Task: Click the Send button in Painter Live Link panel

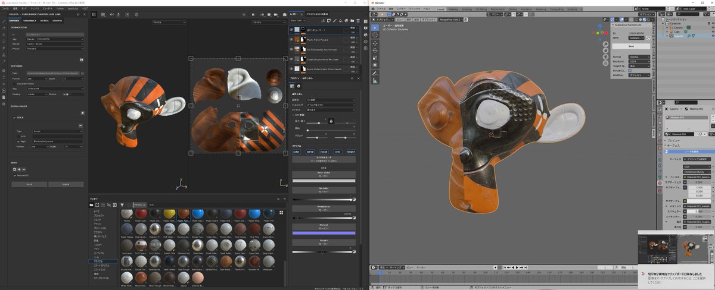Action: click(29, 184)
